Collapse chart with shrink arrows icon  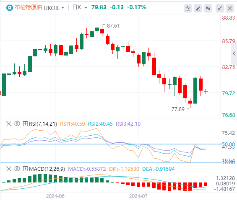click(x=220, y=8)
